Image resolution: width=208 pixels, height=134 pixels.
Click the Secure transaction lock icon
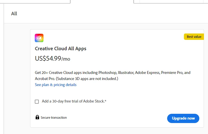click(x=37, y=117)
